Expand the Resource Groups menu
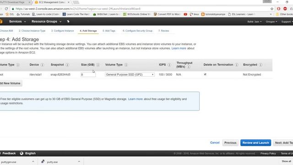Viewport: 293px width, 165px height. pyautogui.click(x=46, y=22)
